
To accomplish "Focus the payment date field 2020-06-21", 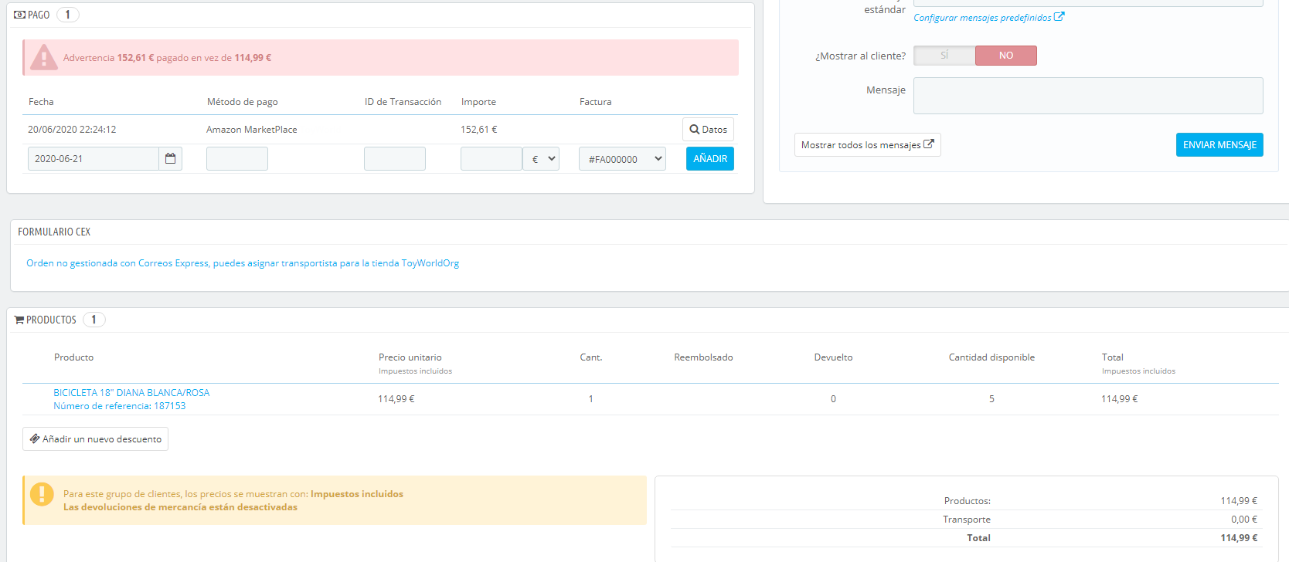I will click(x=94, y=159).
